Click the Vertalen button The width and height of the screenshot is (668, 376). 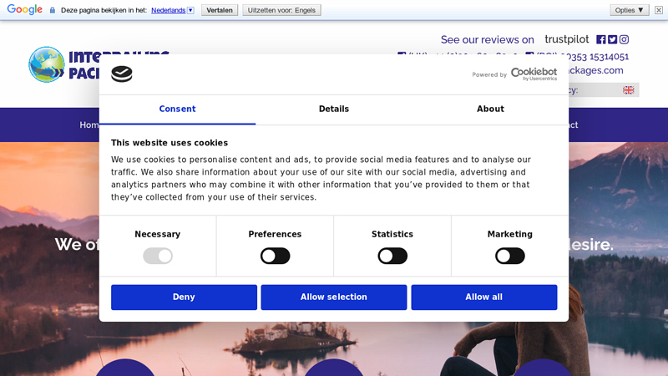click(x=220, y=10)
